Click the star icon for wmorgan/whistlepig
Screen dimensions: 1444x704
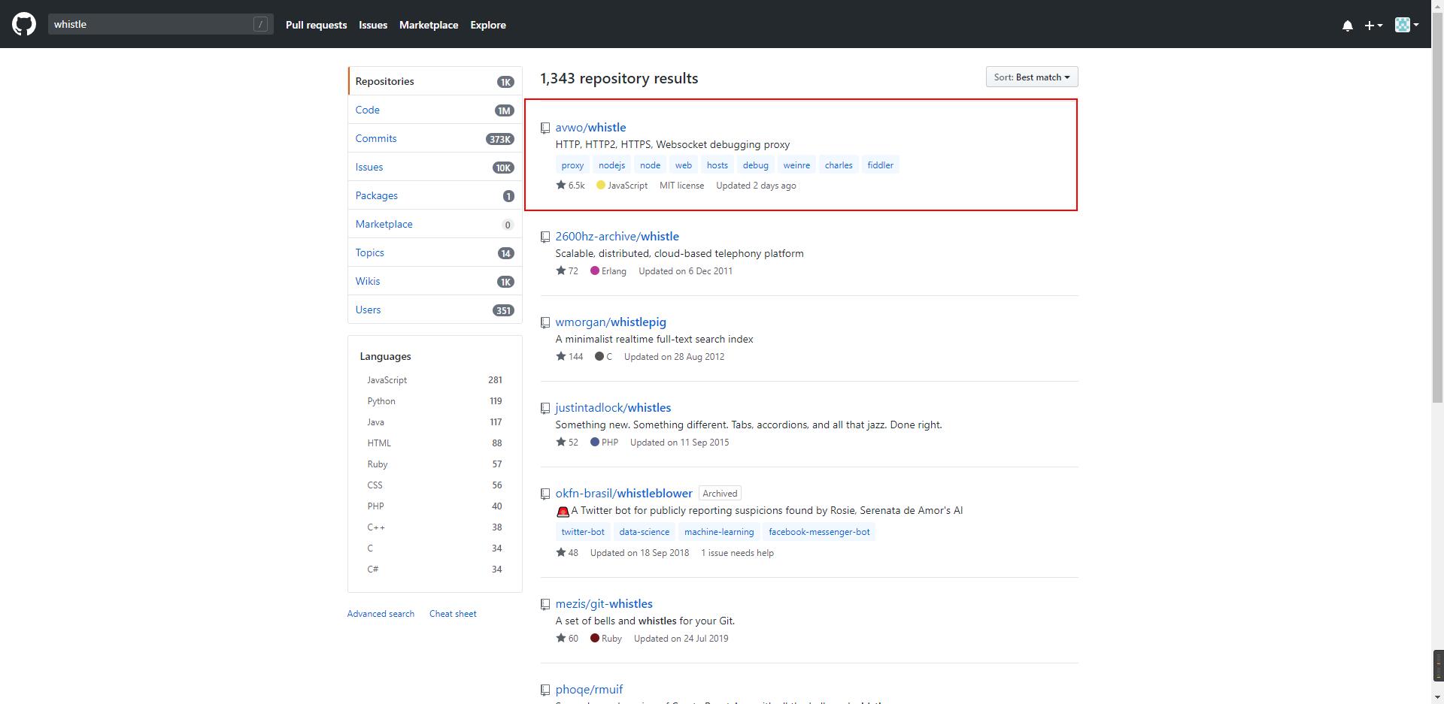click(560, 356)
